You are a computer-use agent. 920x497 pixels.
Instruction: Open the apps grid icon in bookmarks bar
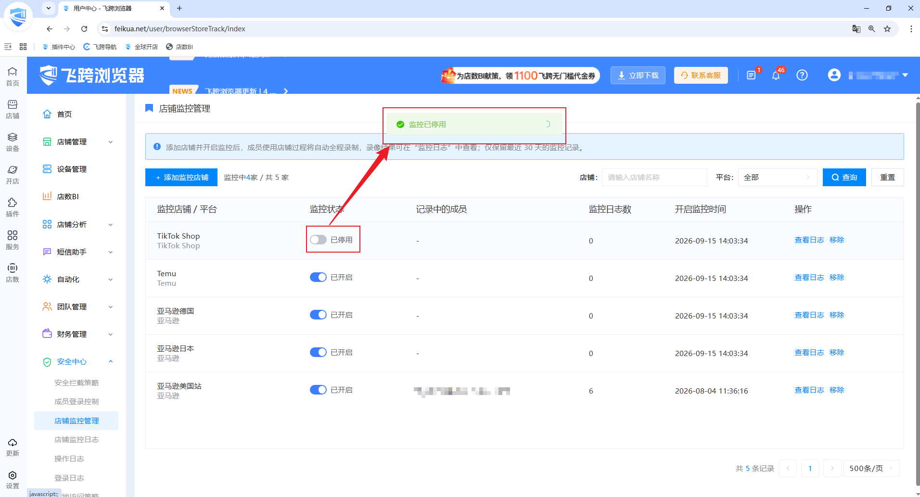(23, 47)
